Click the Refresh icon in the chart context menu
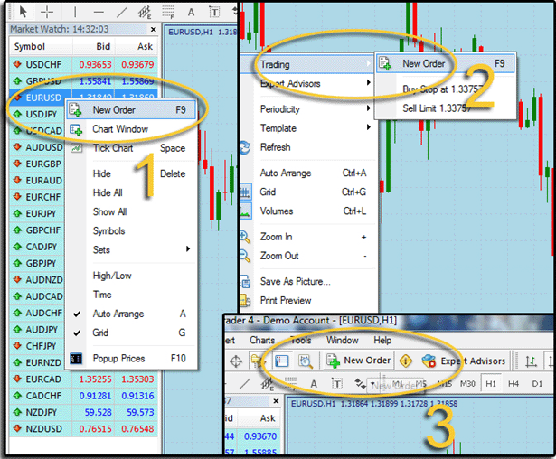The height and width of the screenshot is (459, 556). click(x=245, y=147)
